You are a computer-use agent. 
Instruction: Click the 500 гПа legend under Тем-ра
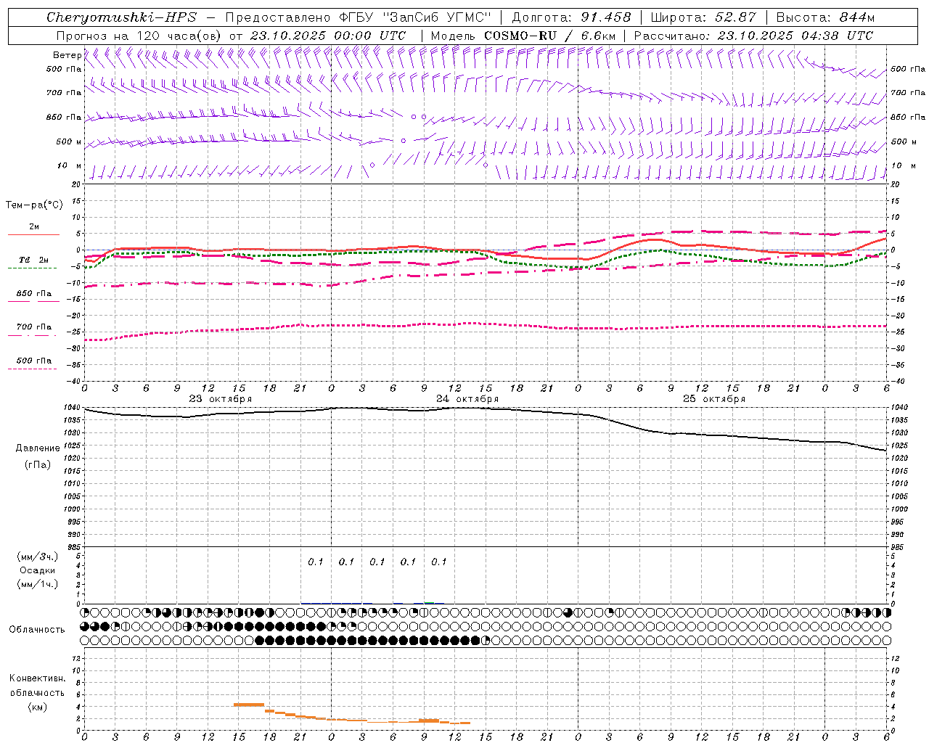34,361
